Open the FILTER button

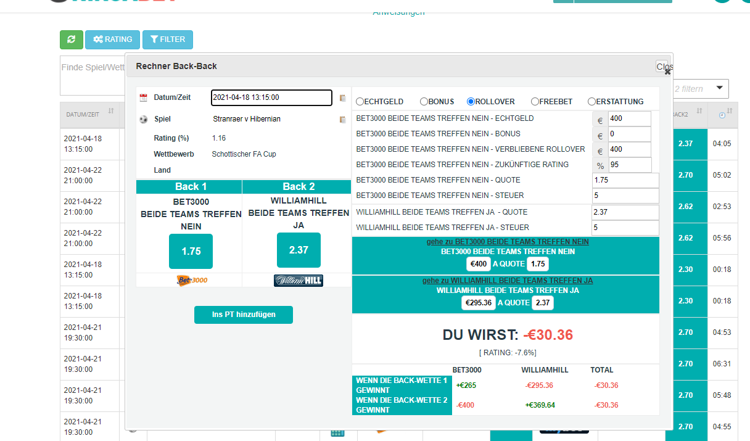click(x=168, y=39)
